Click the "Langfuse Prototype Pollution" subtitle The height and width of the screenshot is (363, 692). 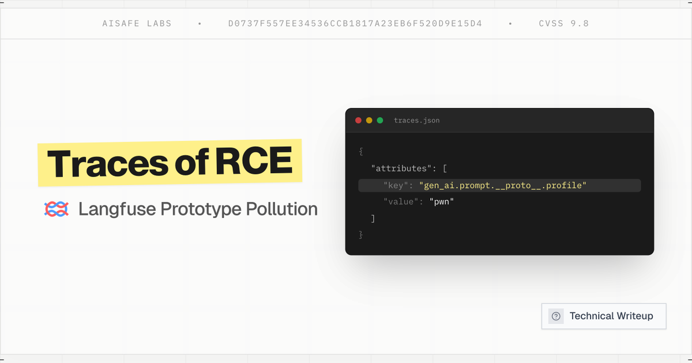tap(198, 209)
